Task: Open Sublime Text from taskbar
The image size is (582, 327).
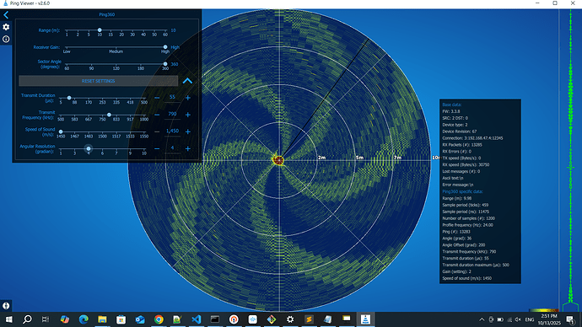Action: [x=309, y=319]
